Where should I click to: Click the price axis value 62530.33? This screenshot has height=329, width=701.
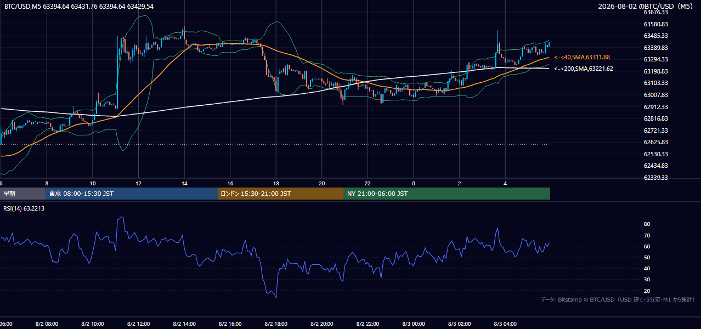(x=655, y=154)
